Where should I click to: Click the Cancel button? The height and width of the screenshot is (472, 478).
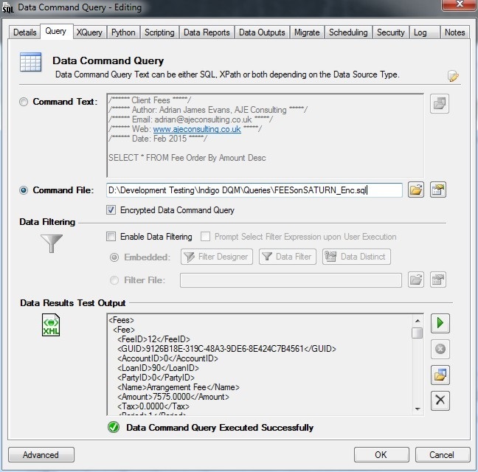441,454
